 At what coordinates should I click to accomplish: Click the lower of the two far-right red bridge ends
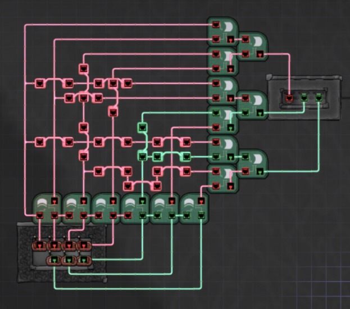pos(187,171)
